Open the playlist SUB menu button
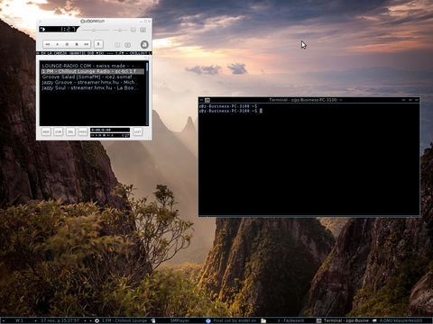433x324 pixels. pyautogui.click(x=59, y=131)
